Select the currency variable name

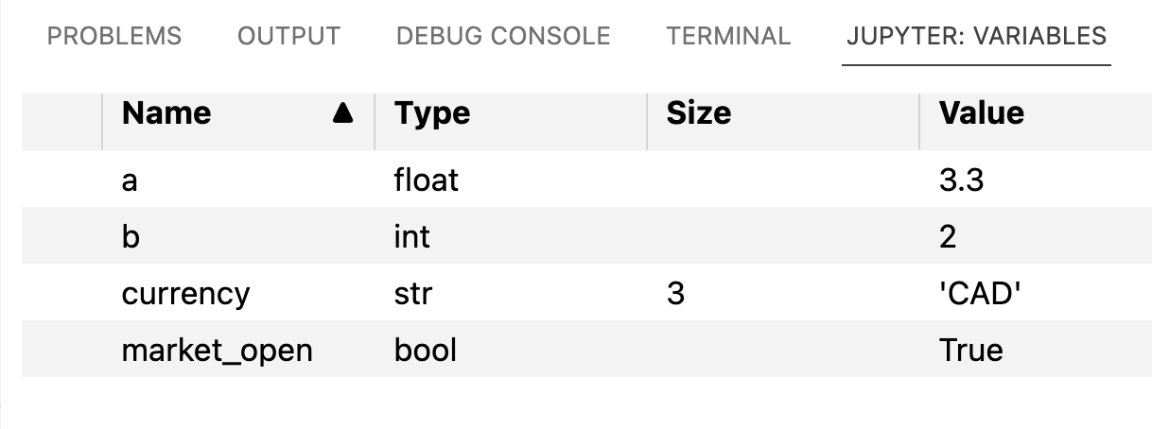pos(185,294)
